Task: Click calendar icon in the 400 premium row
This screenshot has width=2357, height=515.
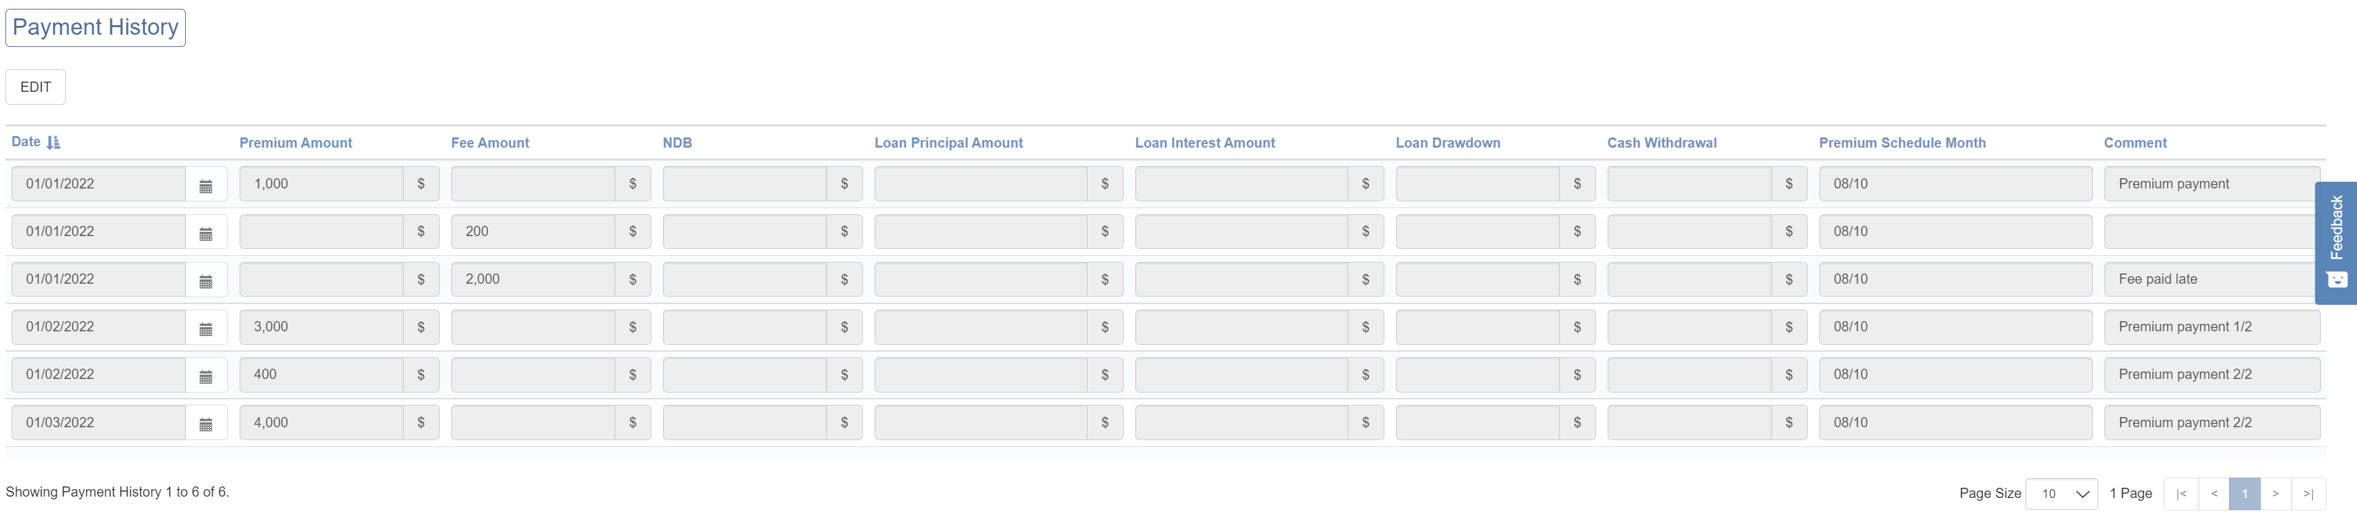Action: 206,375
